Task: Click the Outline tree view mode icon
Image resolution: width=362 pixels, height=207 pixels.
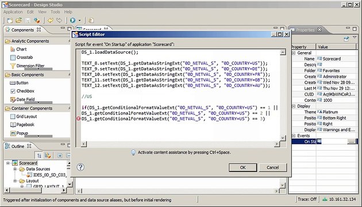Action: [x=39, y=156]
